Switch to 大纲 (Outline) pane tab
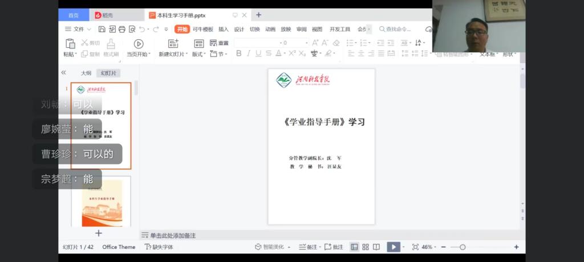This screenshot has height=262, width=584. tap(86, 73)
